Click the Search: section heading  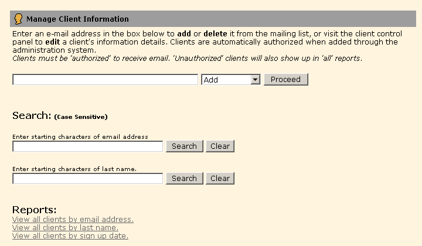click(32, 115)
